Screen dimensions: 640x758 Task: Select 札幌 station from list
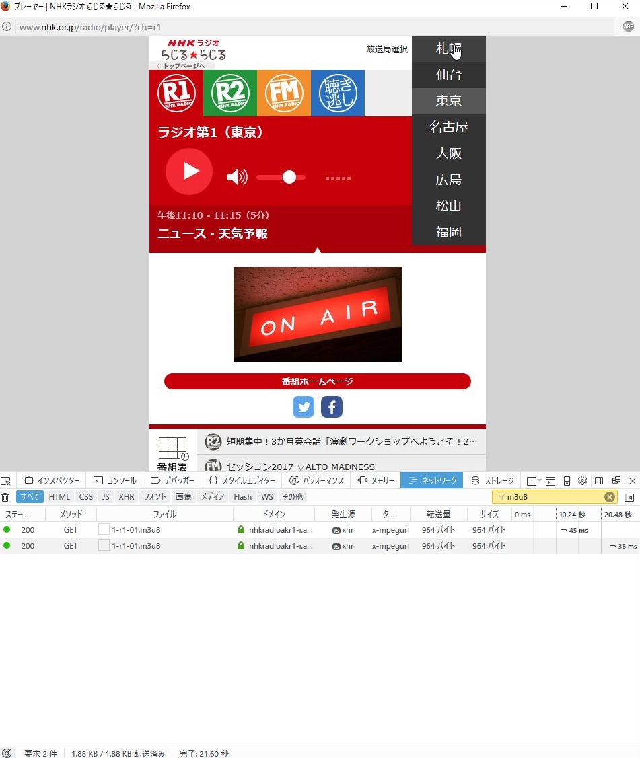pyautogui.click(x=449, y=49)
